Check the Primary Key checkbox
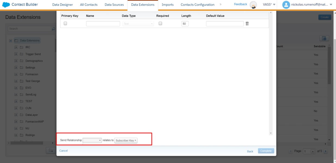This screenshot has height=163, width=336. pos(65,24)
